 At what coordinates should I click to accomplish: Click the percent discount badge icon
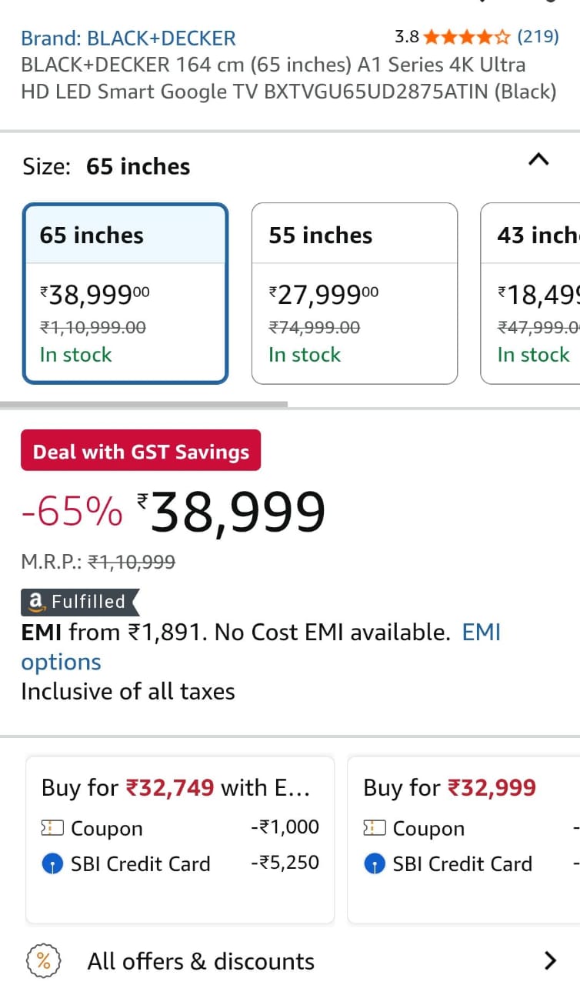(x=44, y=961)
